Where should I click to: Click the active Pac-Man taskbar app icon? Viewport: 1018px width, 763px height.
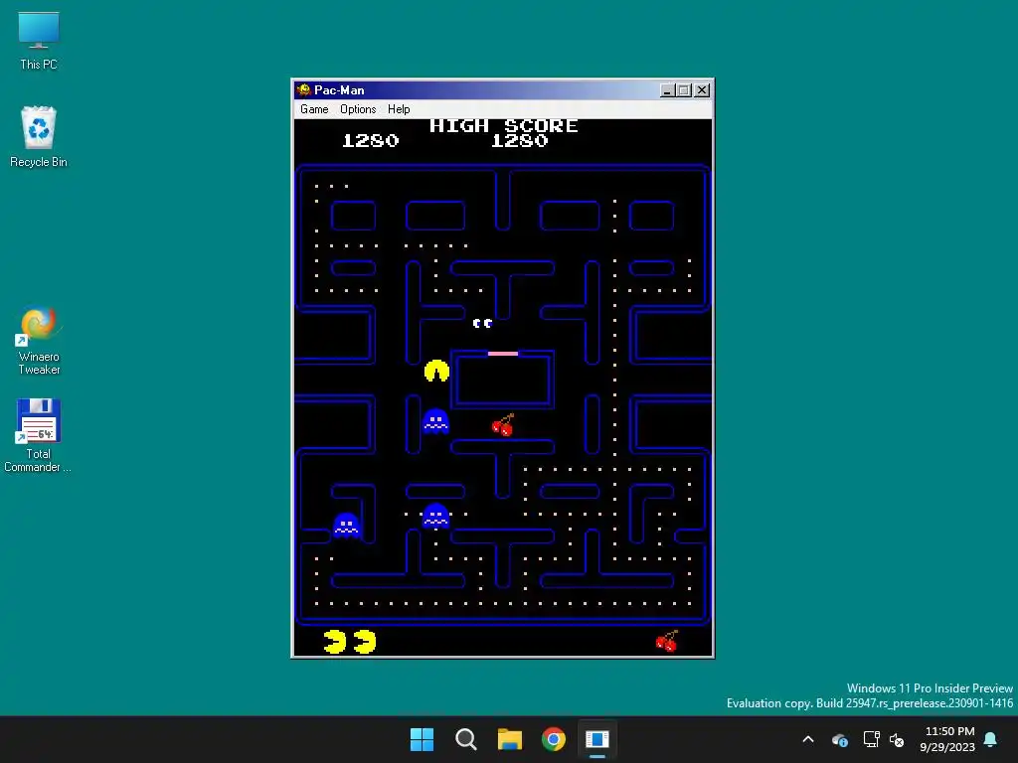[597, 739]
